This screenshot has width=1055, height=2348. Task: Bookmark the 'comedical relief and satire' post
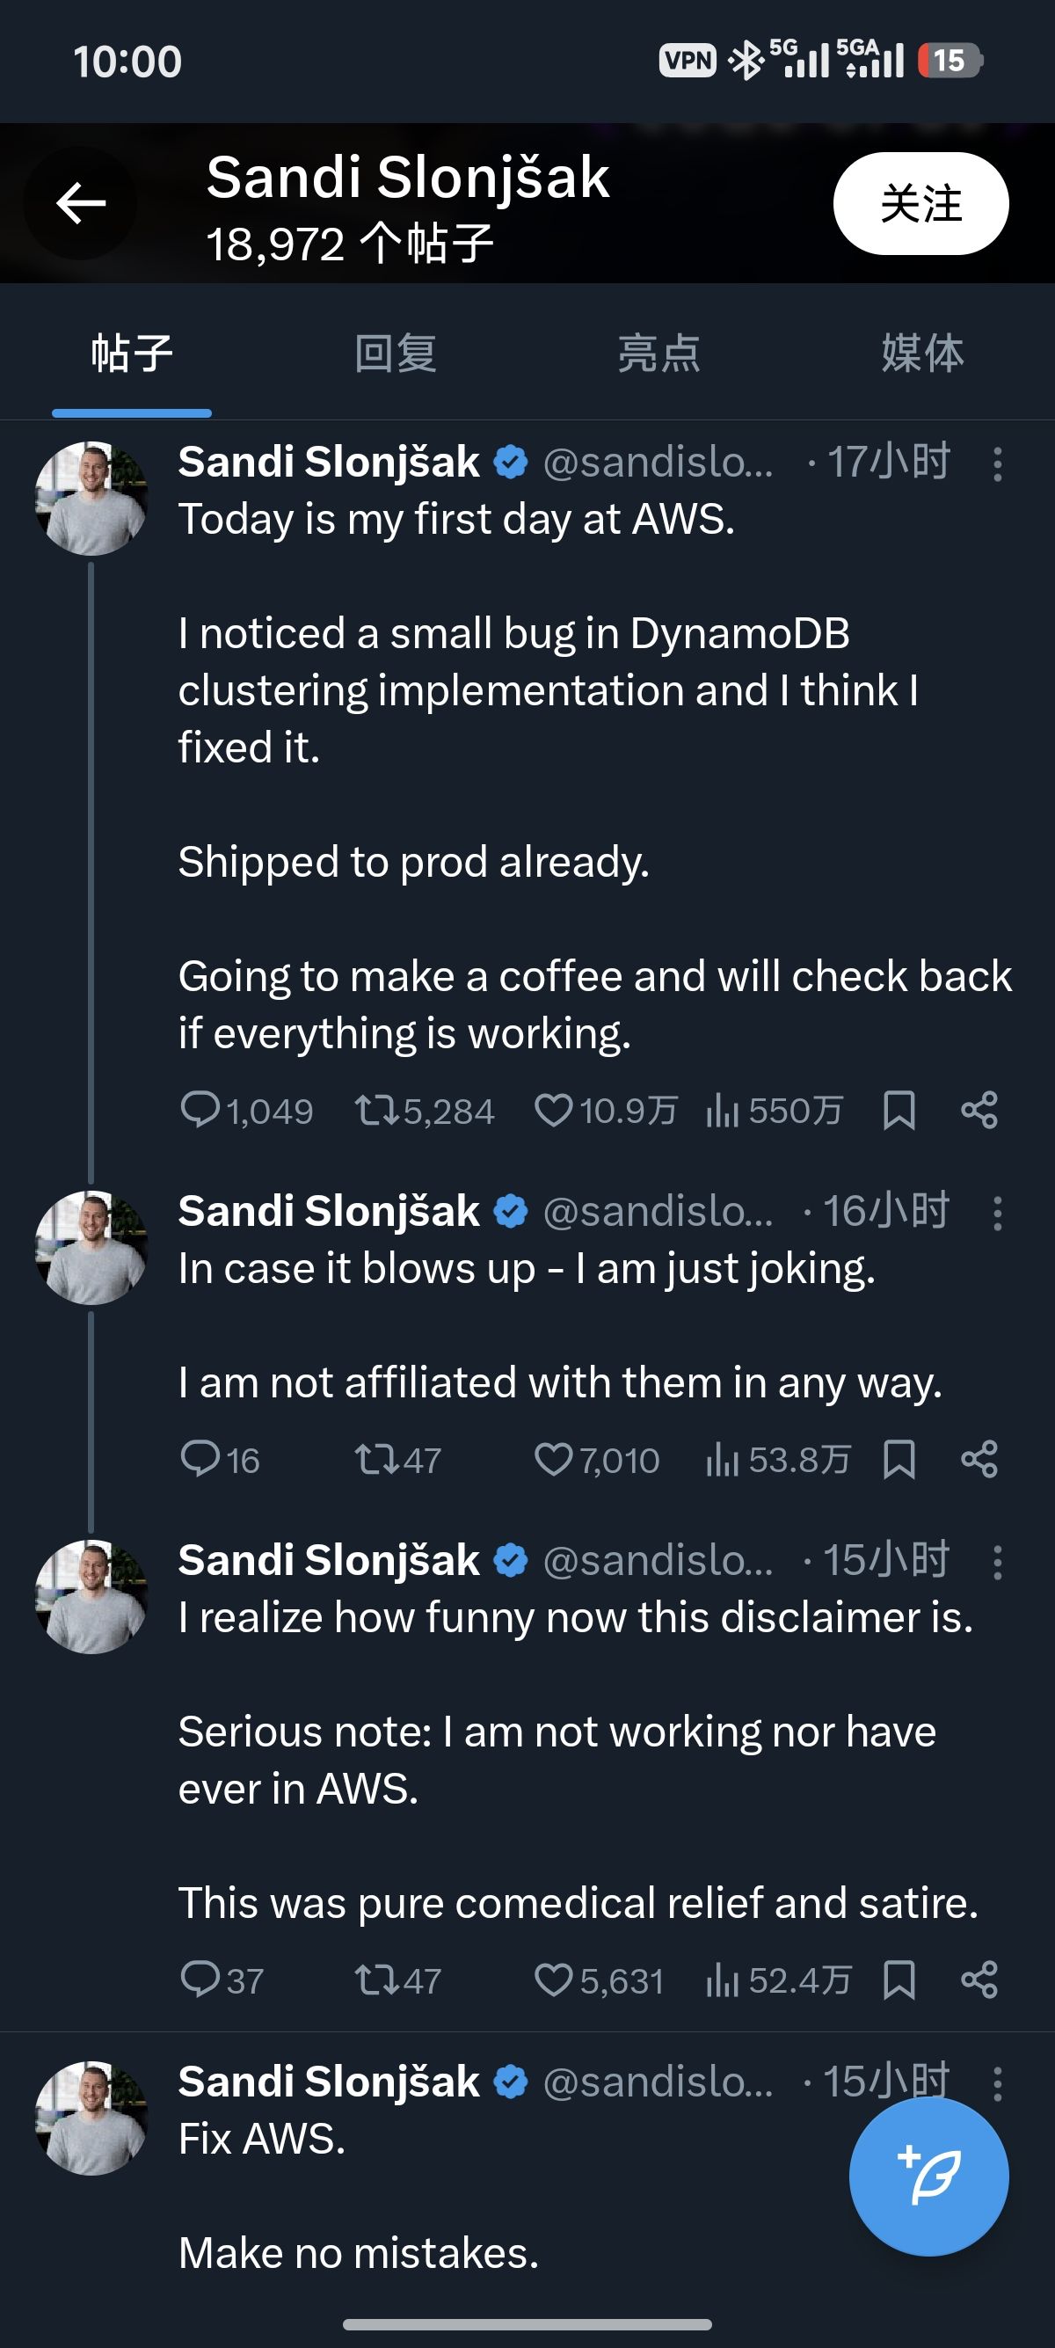click(899, 1980)
